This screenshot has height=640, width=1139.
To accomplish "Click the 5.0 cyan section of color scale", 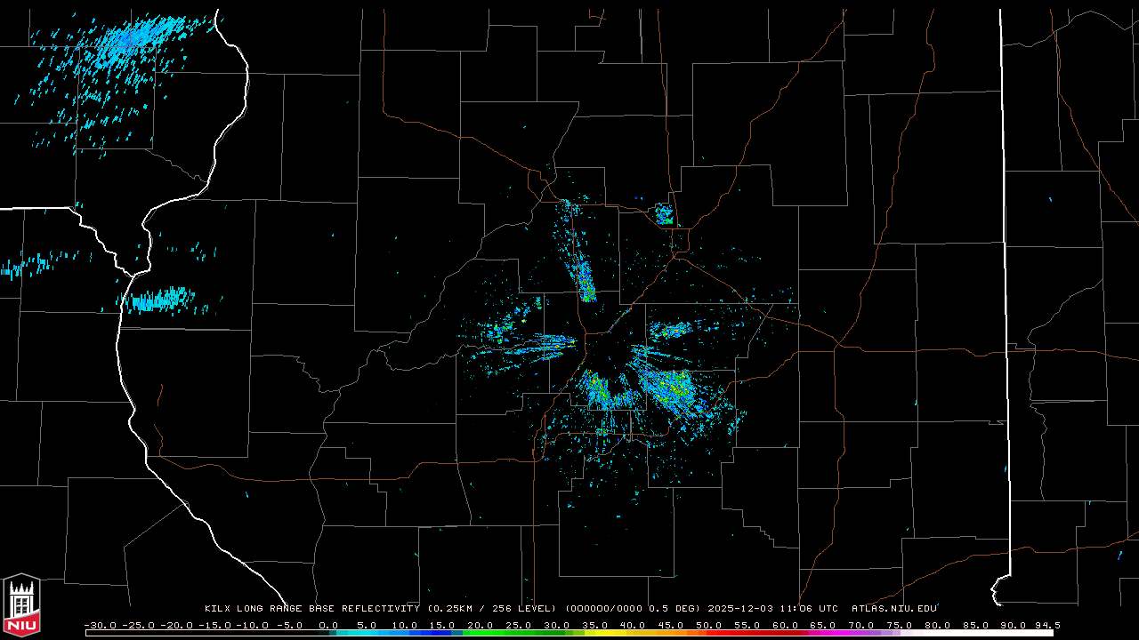I will (367, 633).
